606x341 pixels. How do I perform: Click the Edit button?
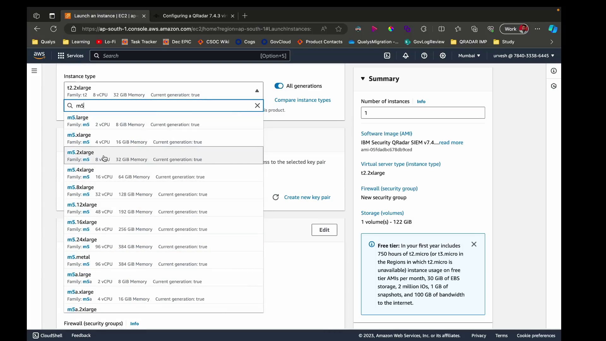[324, 230]
